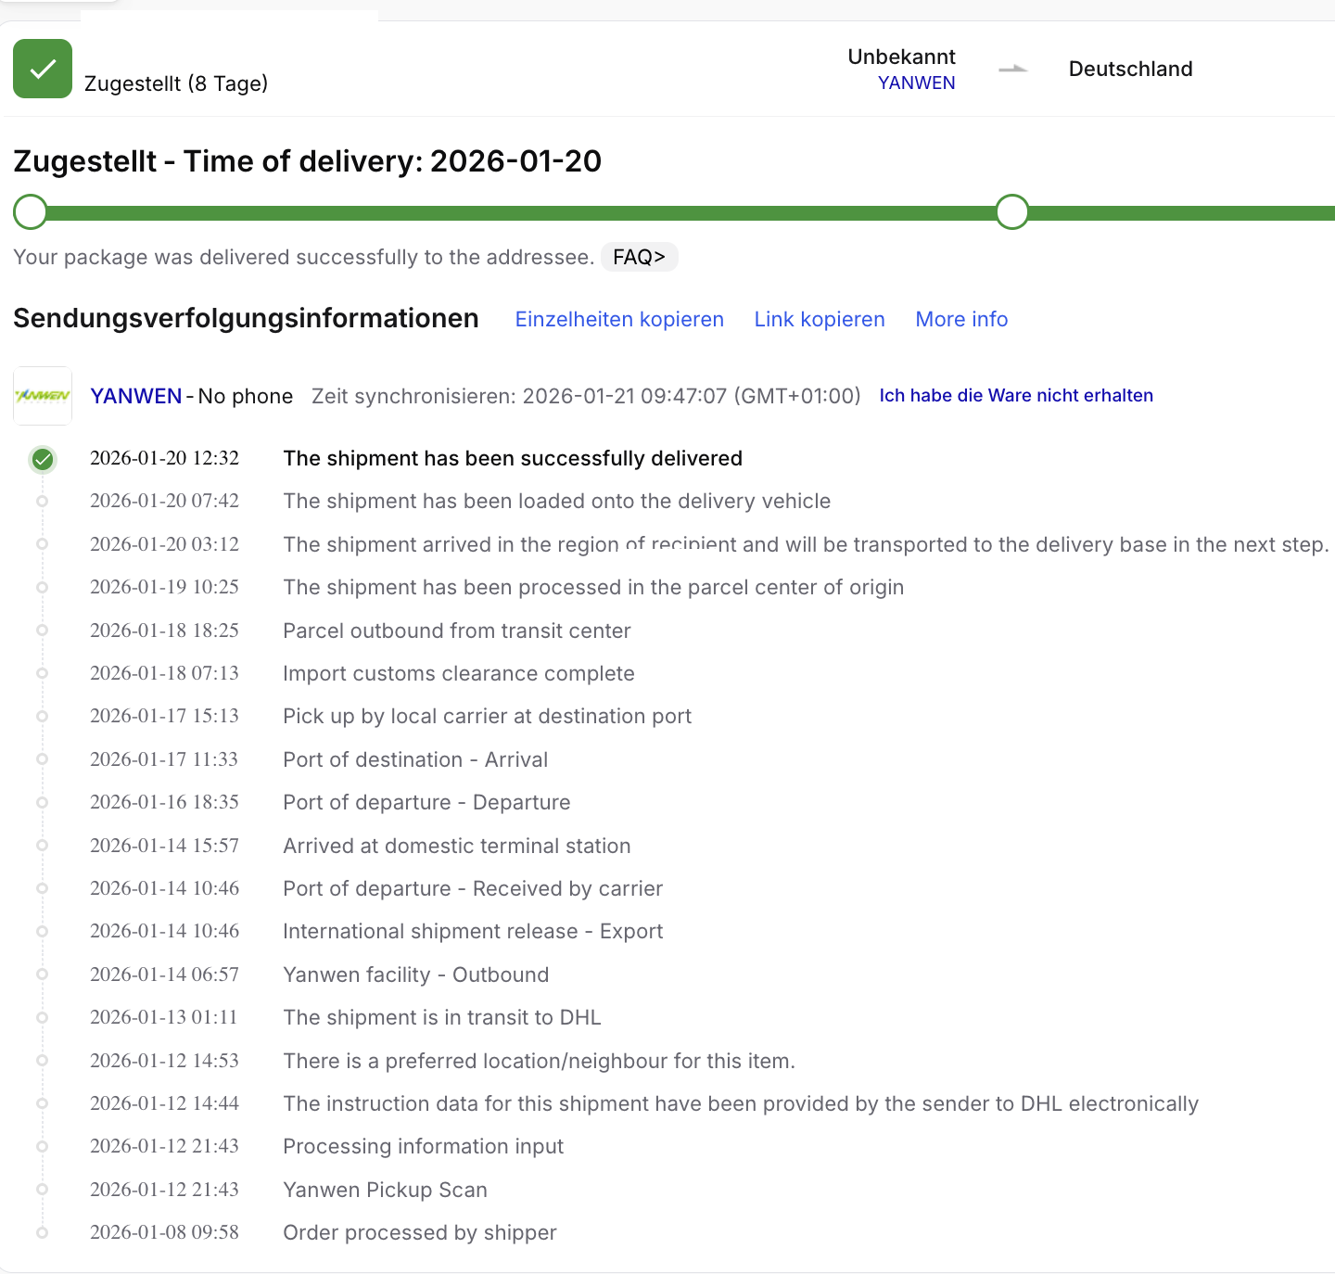The height and width of the screenshot is (1274, 1335).
Task: Open the More info link
Action: pyautogui.click(x=961, y=319)
